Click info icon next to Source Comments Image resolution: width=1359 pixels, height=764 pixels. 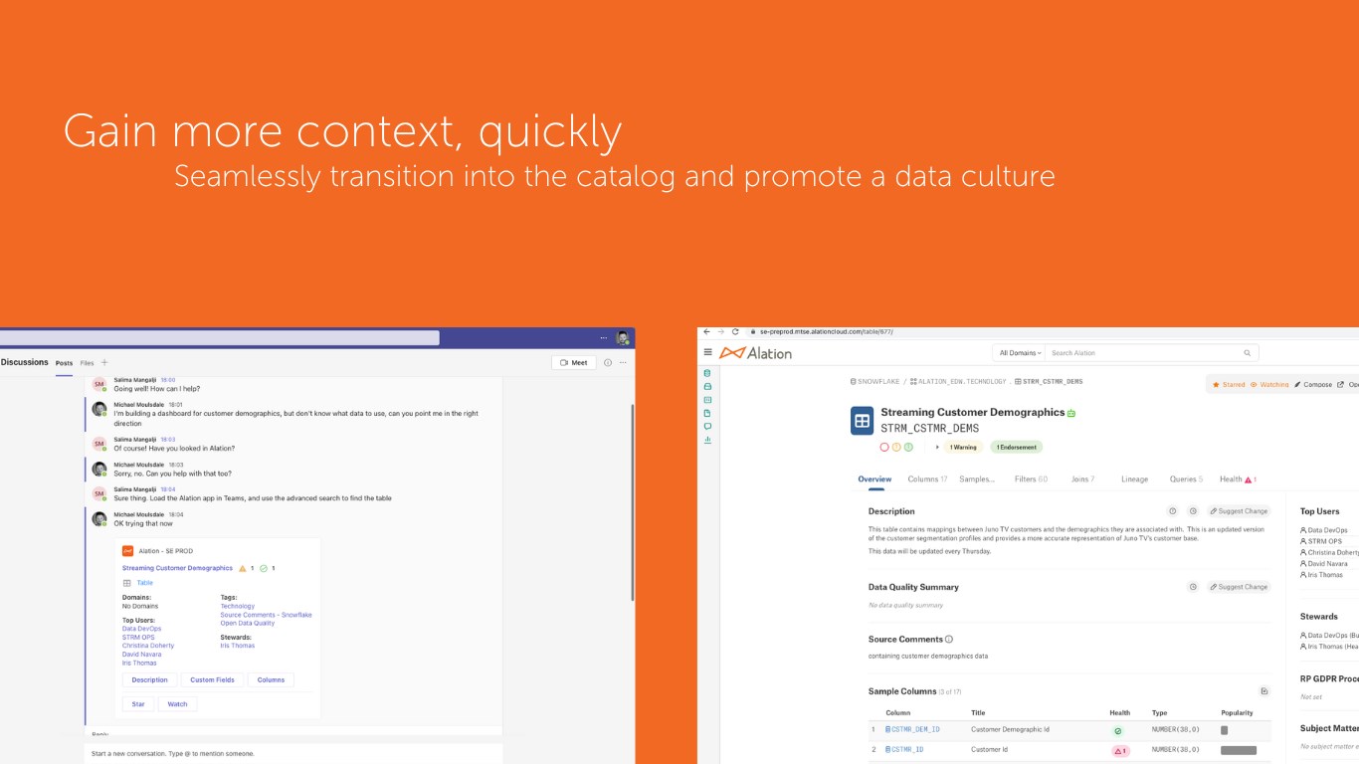tap(949, 640)
